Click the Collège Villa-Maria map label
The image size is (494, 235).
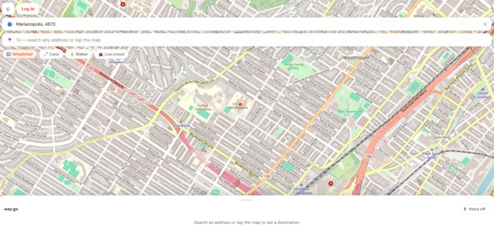click(203, 107)
